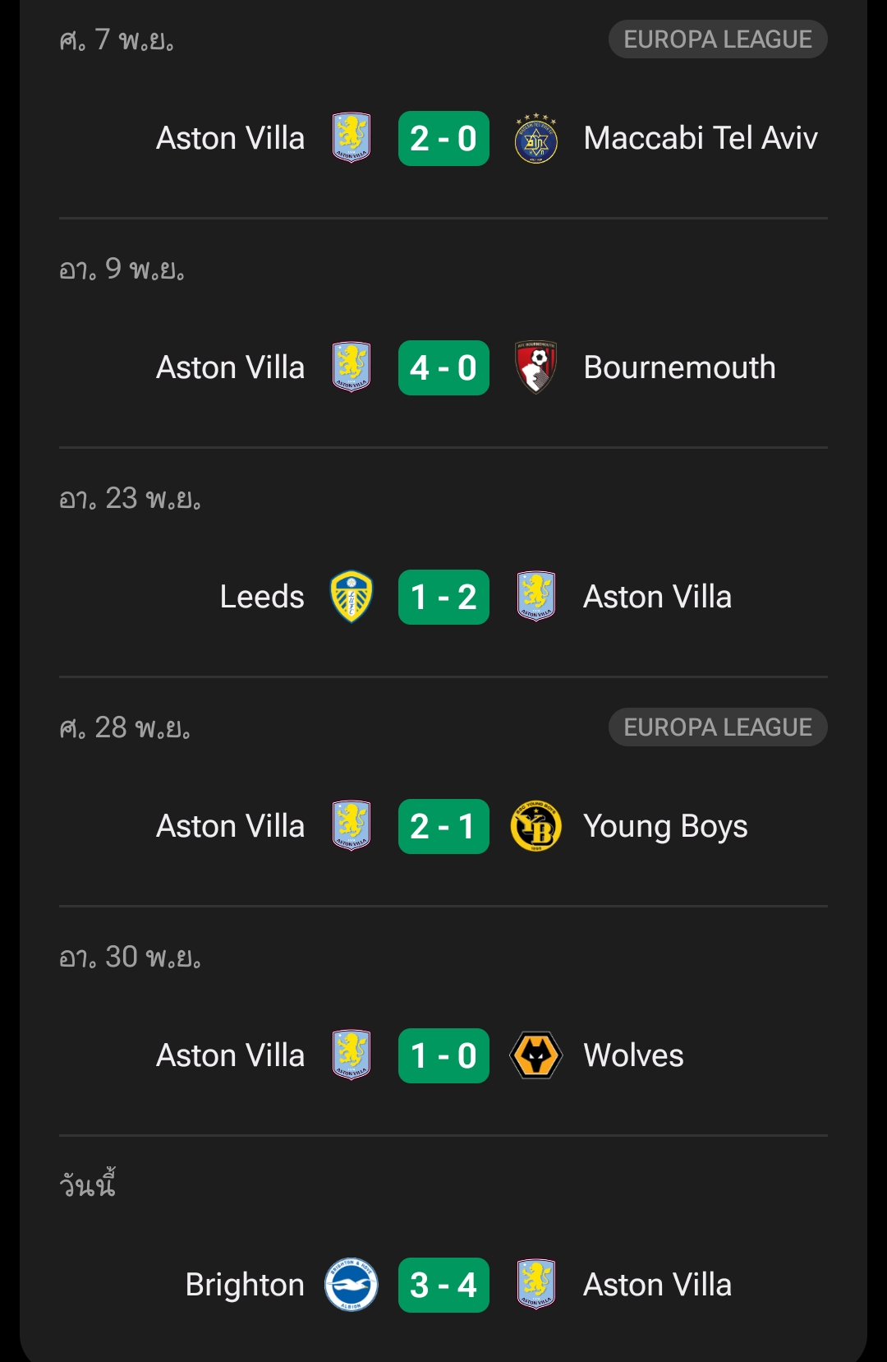
Task: Select the Leeds club crest
Action: point(352,597)
